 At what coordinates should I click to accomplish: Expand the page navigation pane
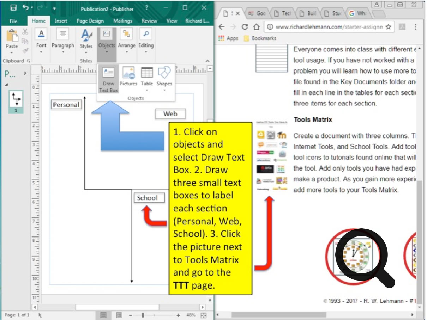tap(25, 73)
